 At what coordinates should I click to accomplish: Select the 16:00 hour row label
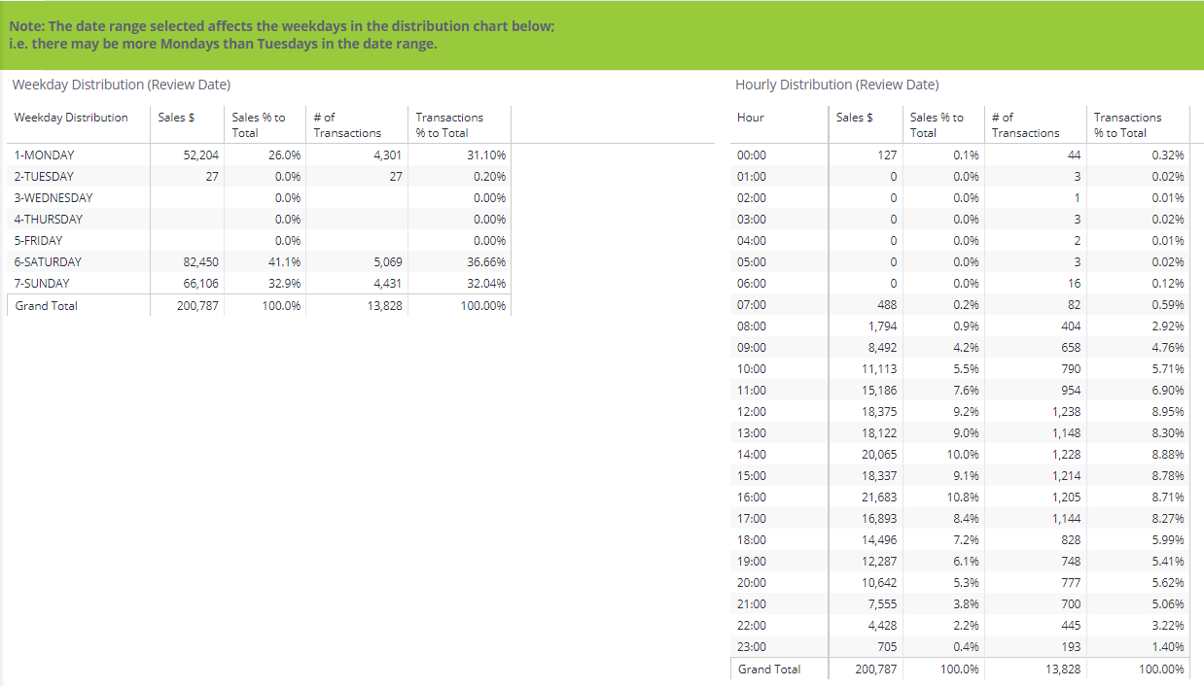pyautogui.click(x=752, y=498)
